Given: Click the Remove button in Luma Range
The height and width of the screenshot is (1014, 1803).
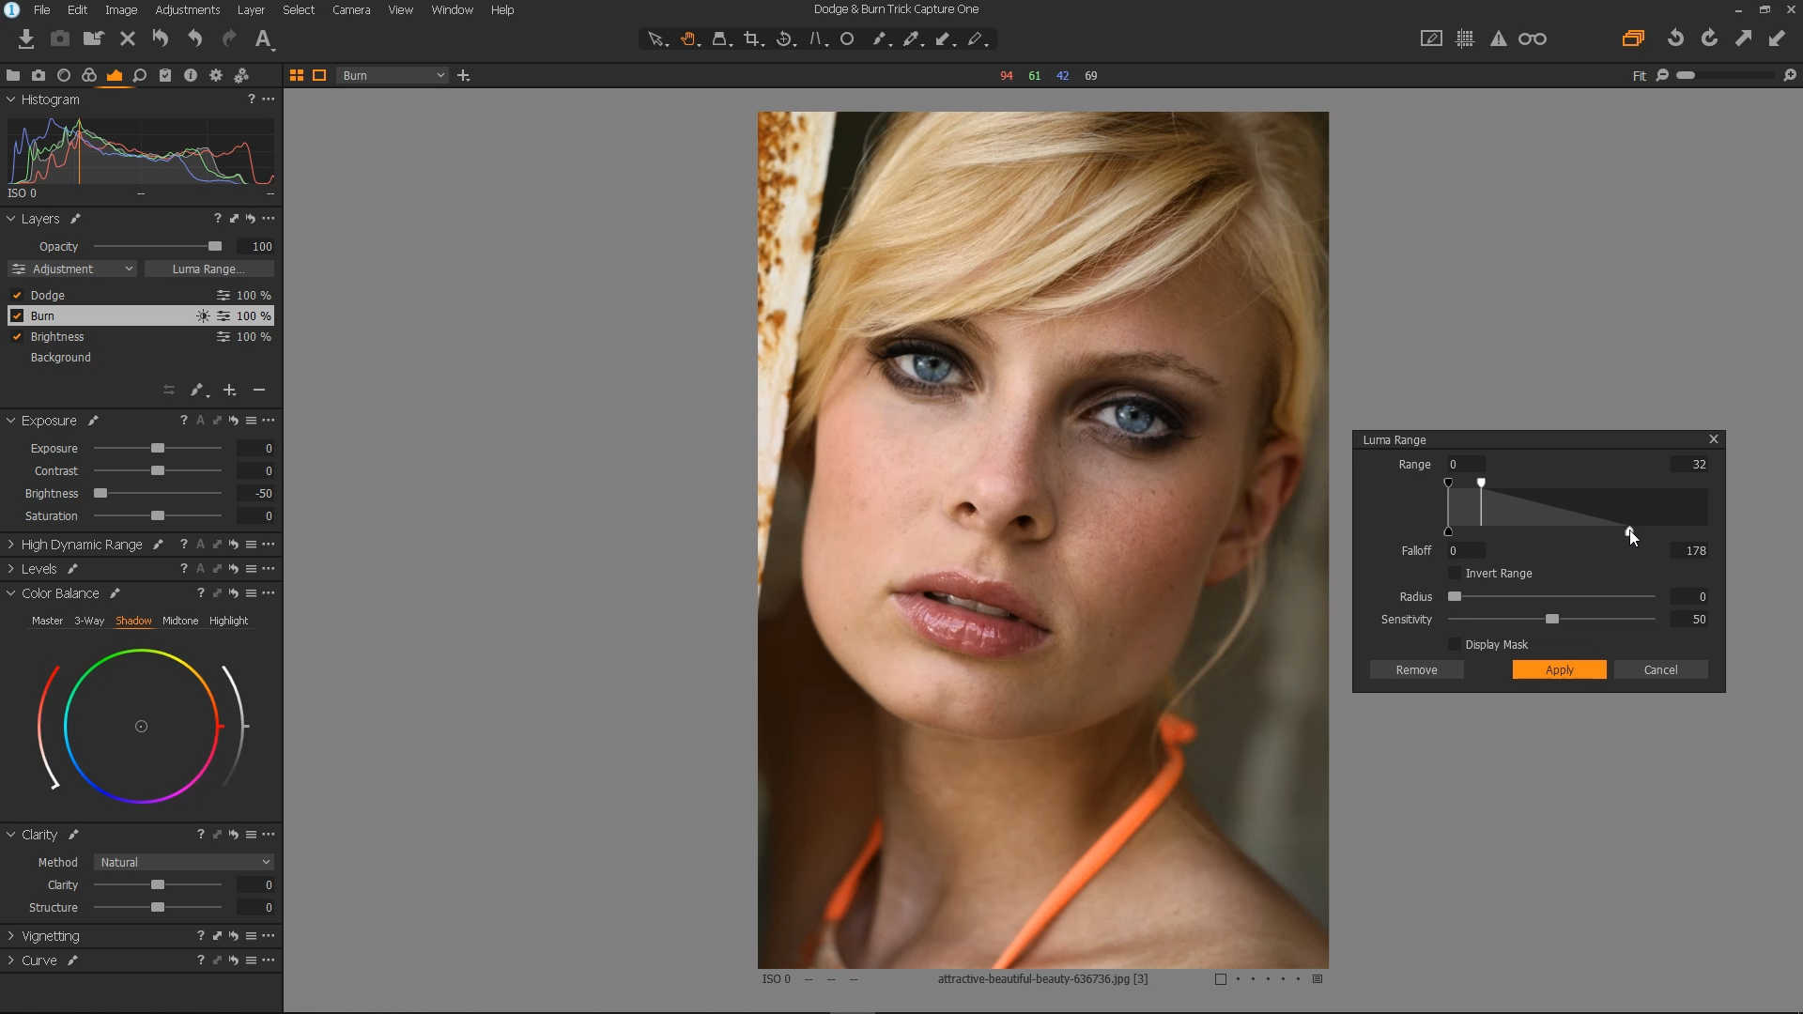Looking at the screenshot, I should (1416, 669).
